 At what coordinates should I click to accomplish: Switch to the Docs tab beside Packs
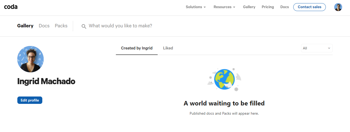(44, 26)
